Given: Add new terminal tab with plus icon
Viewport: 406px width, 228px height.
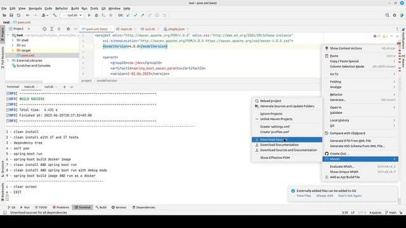Looking at the screenshot, I should (x=65, y=87).
